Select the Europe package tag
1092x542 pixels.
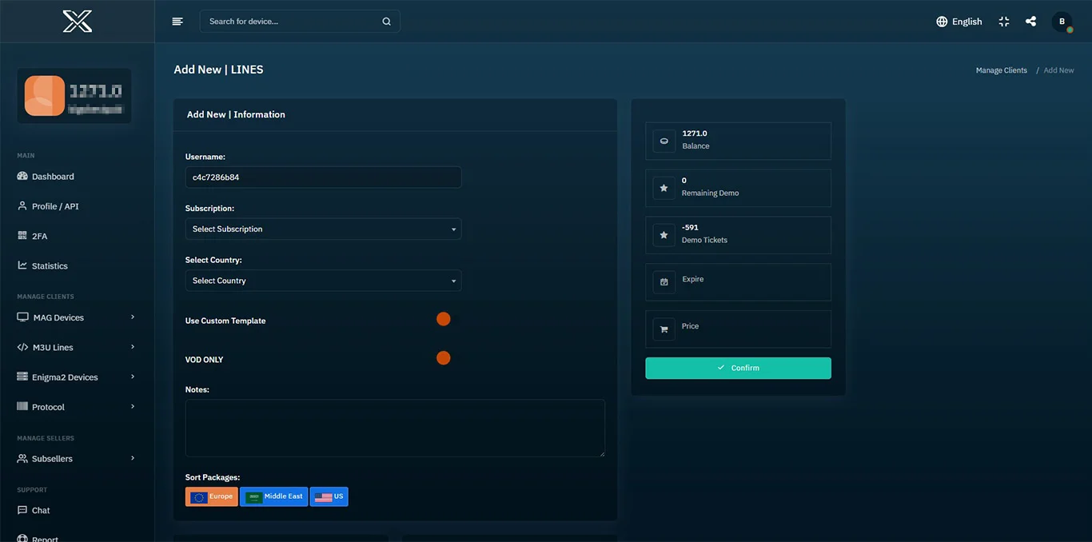[x=212, y=496]
